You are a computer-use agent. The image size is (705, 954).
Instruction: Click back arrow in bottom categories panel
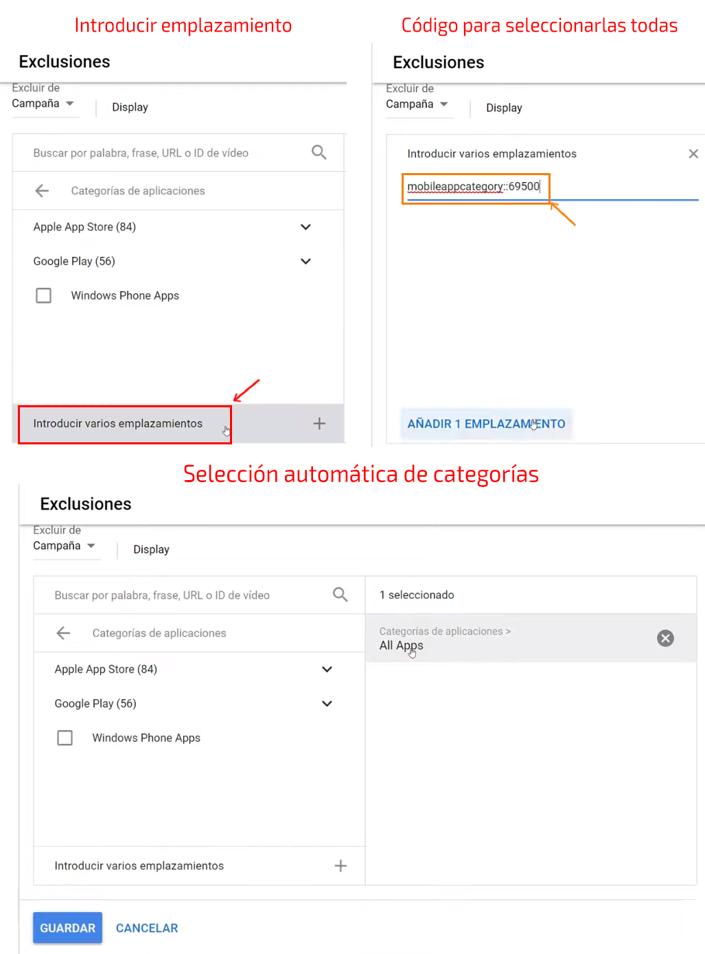click(63, 633)
